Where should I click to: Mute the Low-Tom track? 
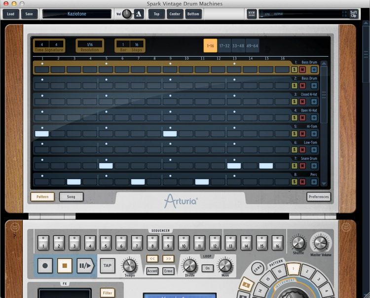click(302, 150)
